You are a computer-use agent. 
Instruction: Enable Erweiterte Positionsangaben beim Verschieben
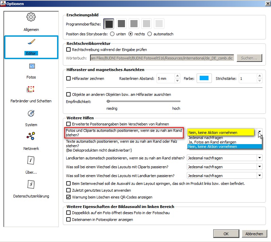[69, 124]
